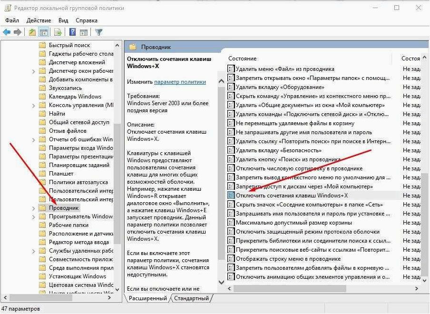The image size is (430, 314).
Task: Open Help with the question mark icon
Action: pos(72,32)
